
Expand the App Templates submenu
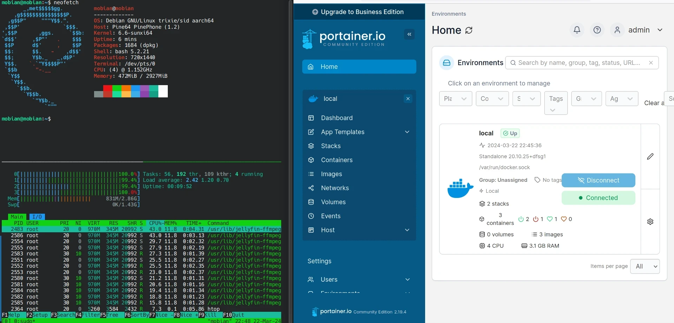pos(407,132)
